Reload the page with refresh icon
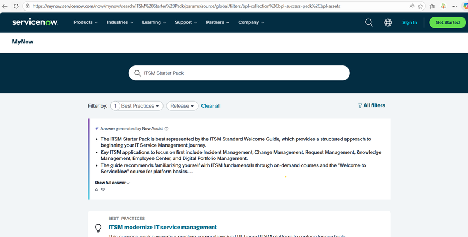Viewport: 468px width, 237px height. [16, 6]
